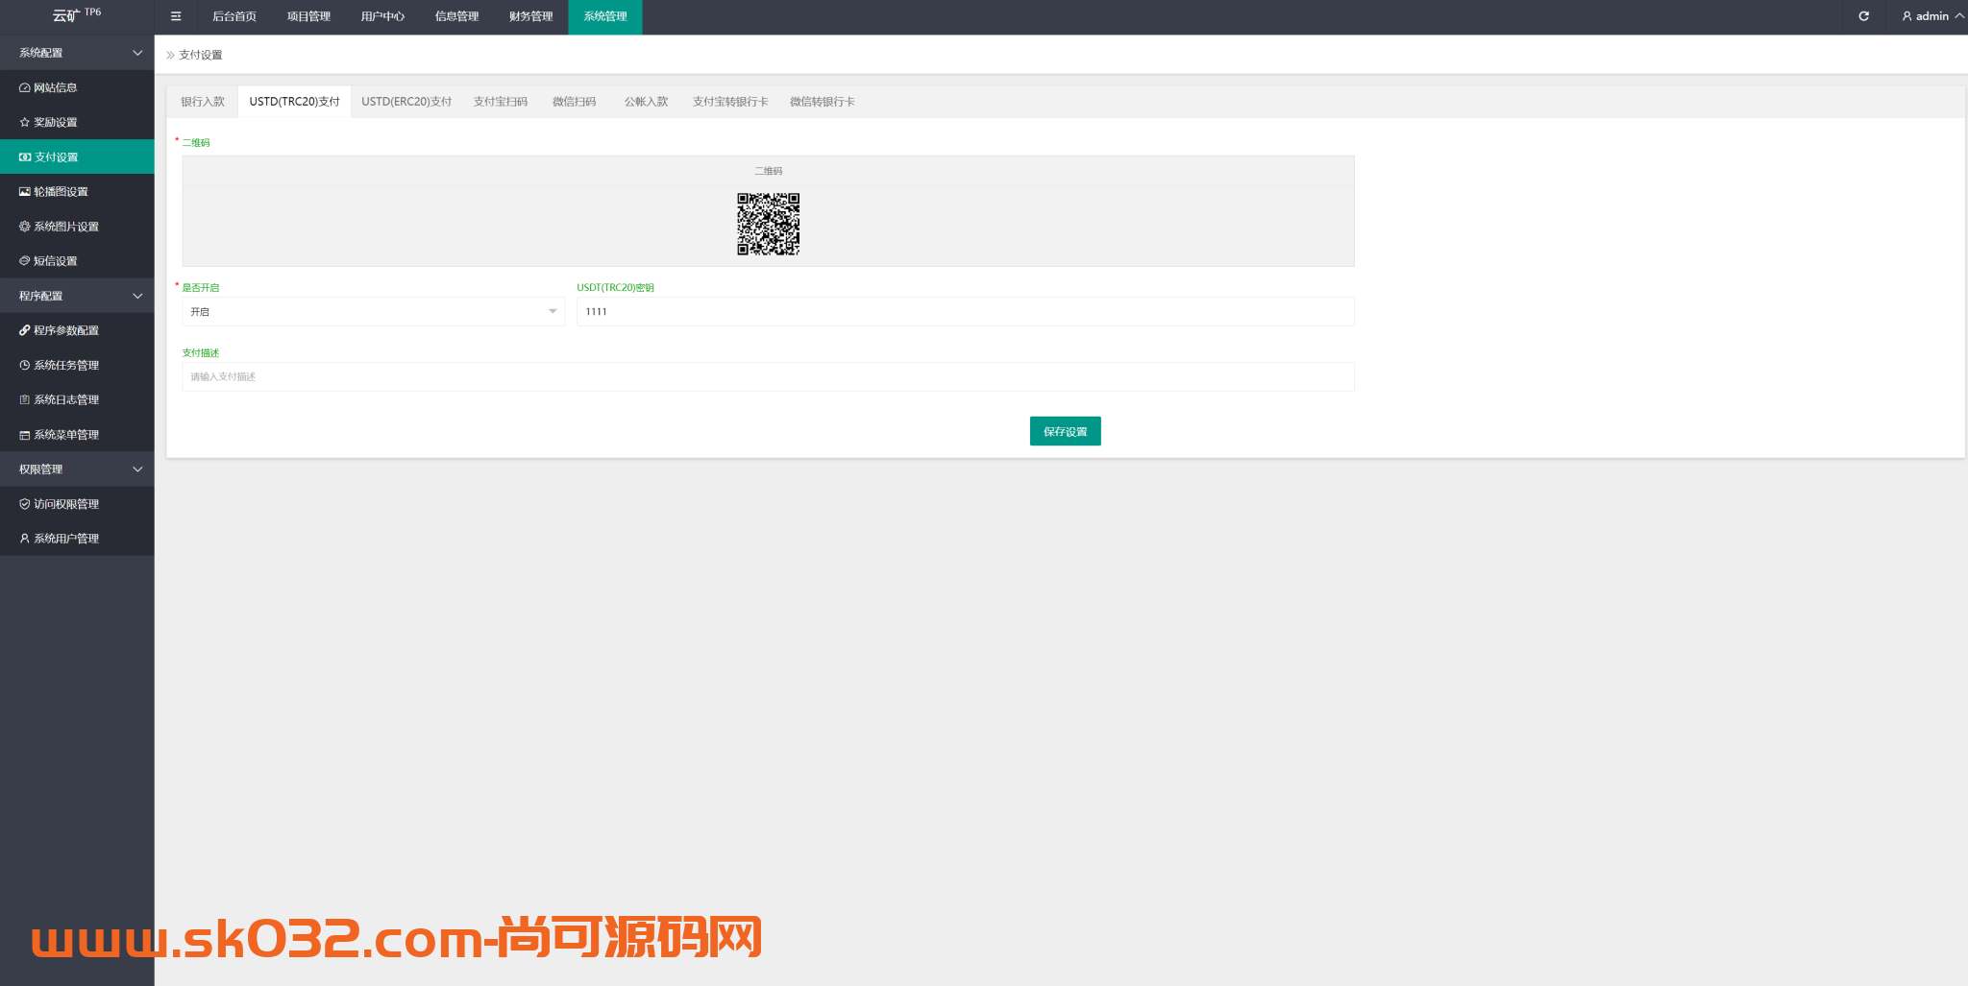Collapse the 权限管理 sidebar group
Viewport: 1968px width, 986px height.
pyautogui.click(x=77, y=469)
